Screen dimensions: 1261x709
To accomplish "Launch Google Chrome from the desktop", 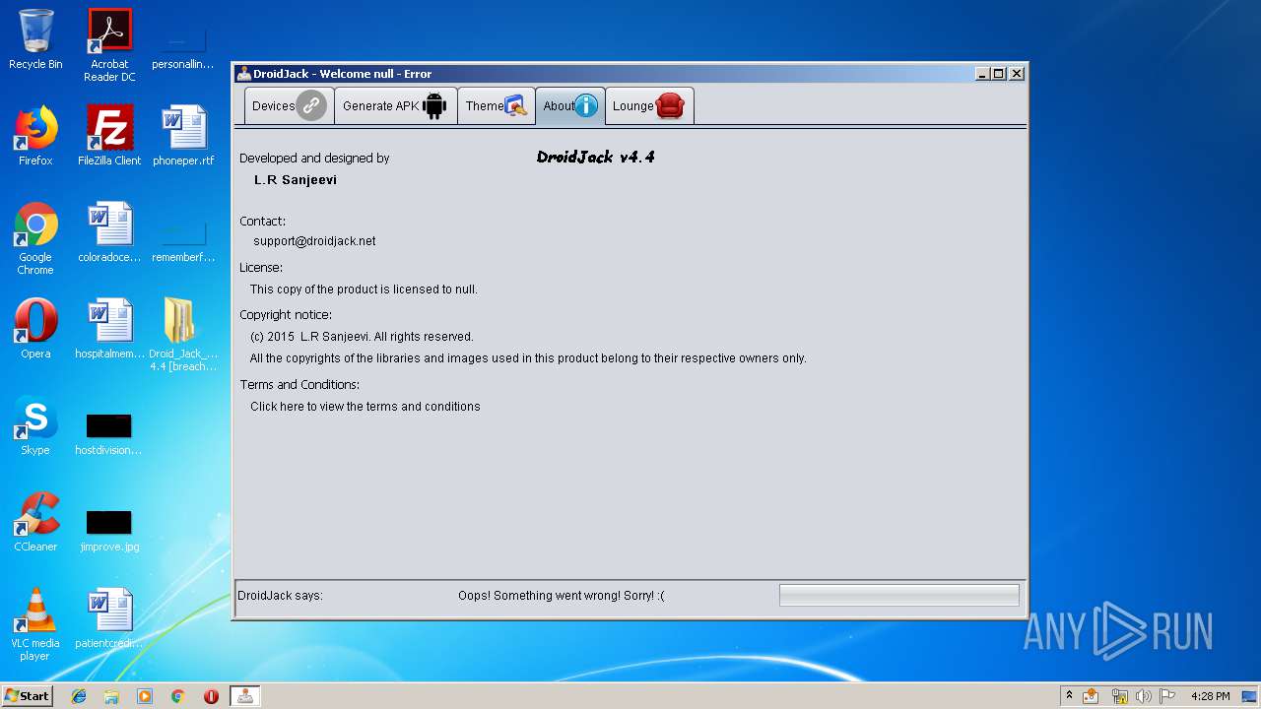I will pos(35,238).
